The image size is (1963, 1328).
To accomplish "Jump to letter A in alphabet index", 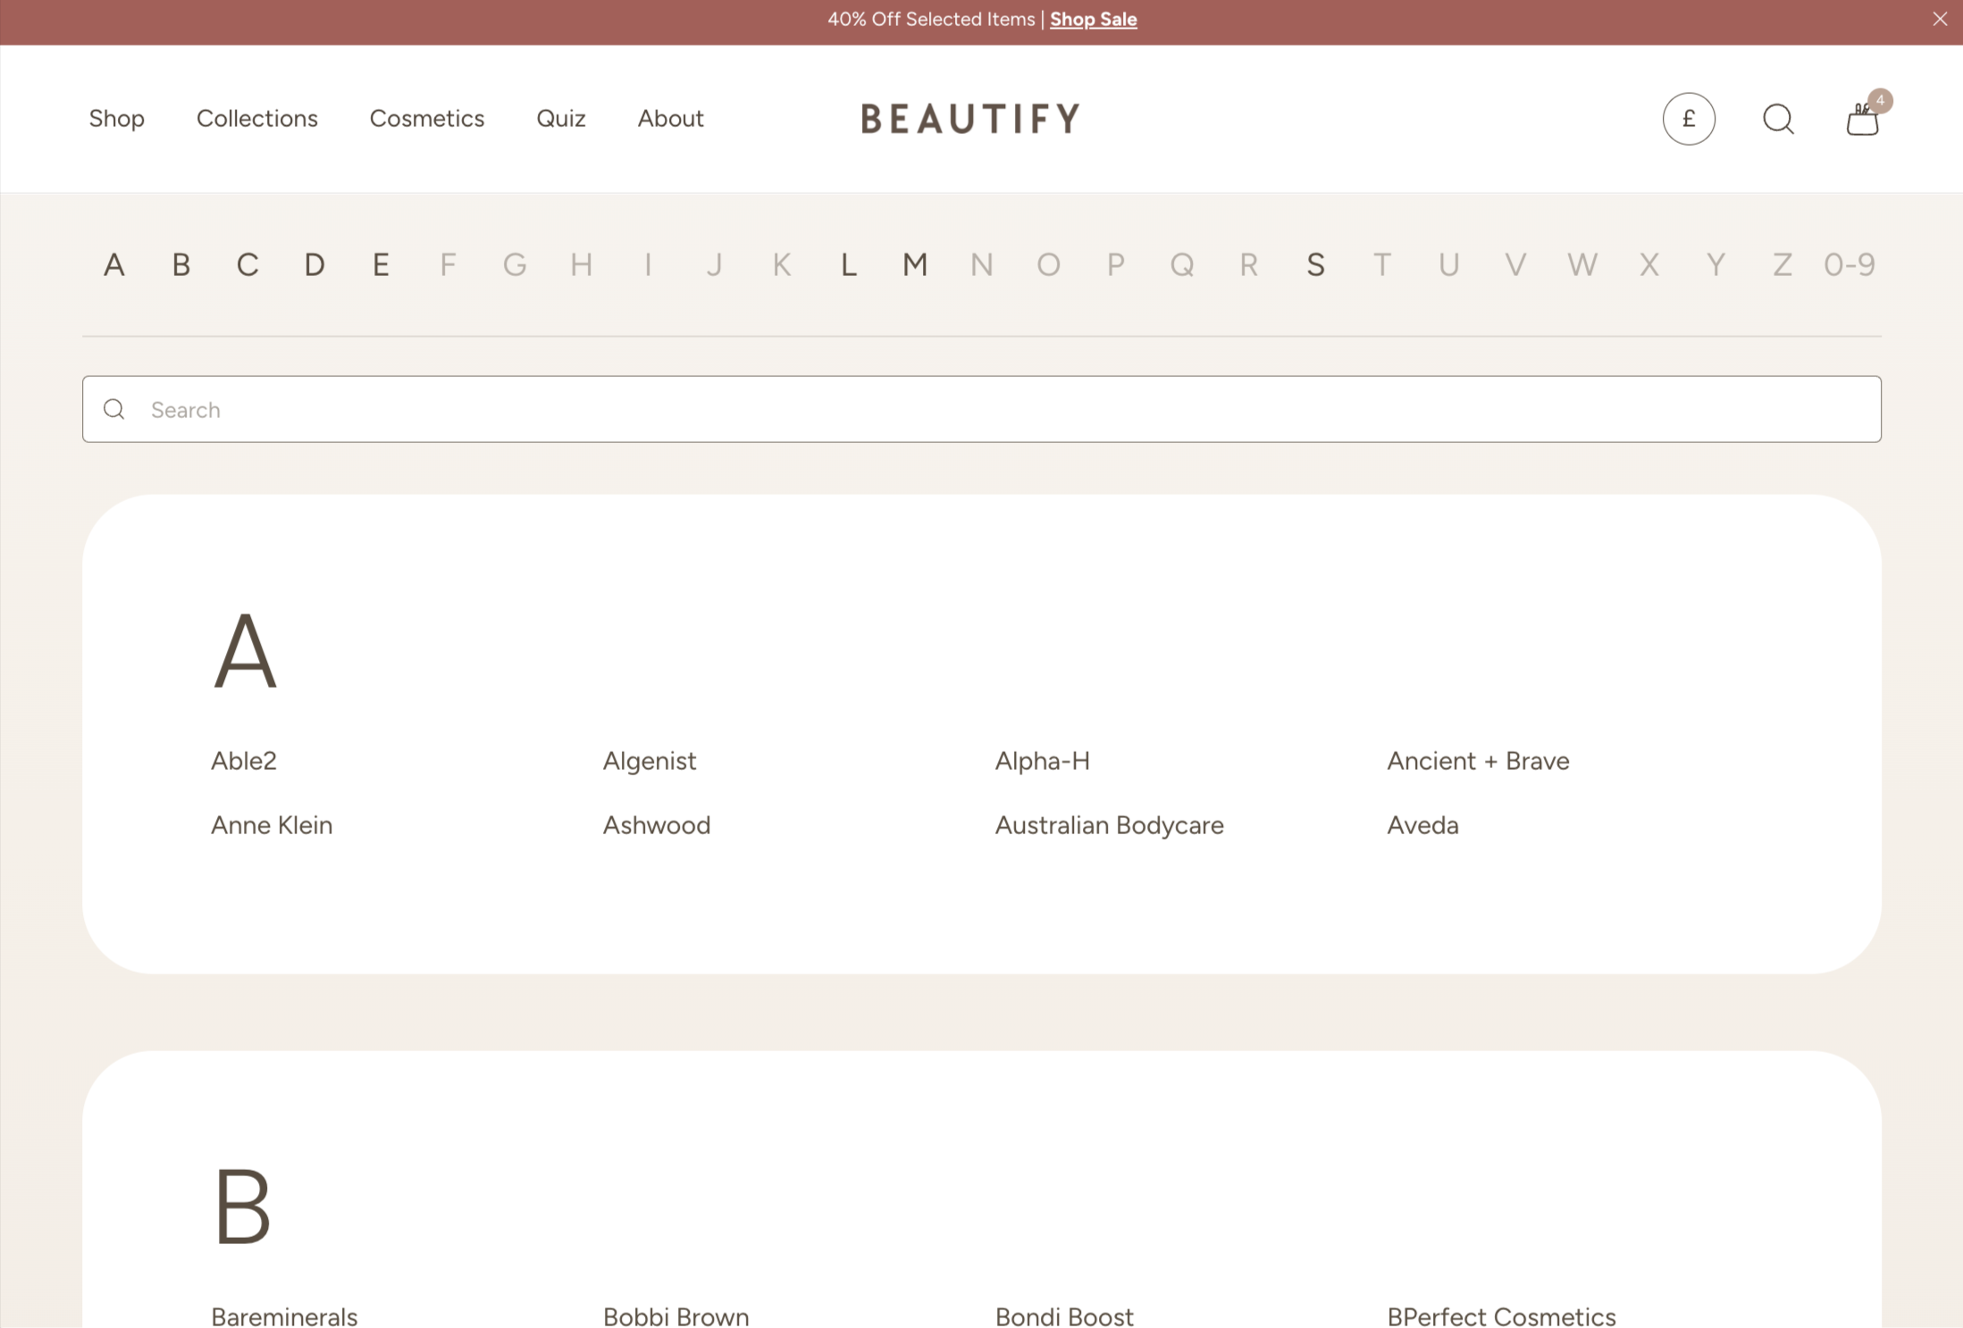I will (x=114, y=264).
